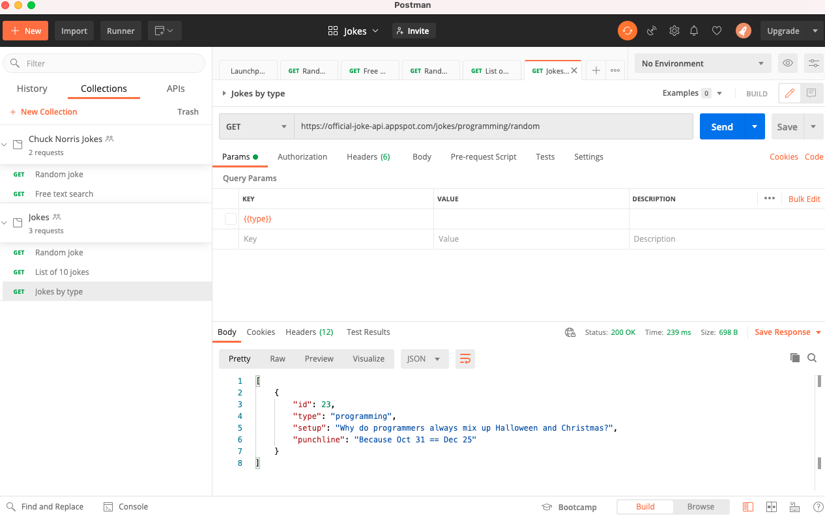Switch to the two-pane view icon
This screenshot has width=825, height=516.
(772, 507)
